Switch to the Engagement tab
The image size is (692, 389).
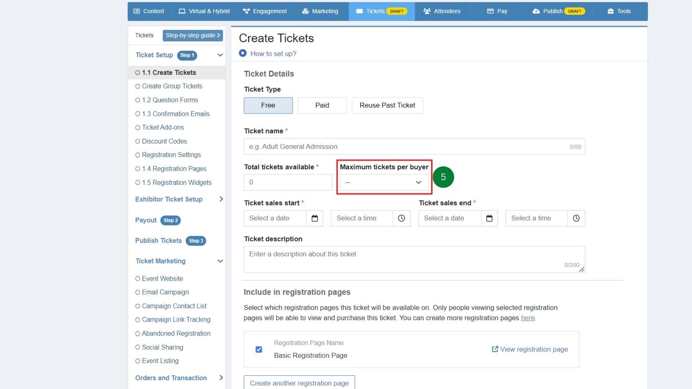point(265,11)
